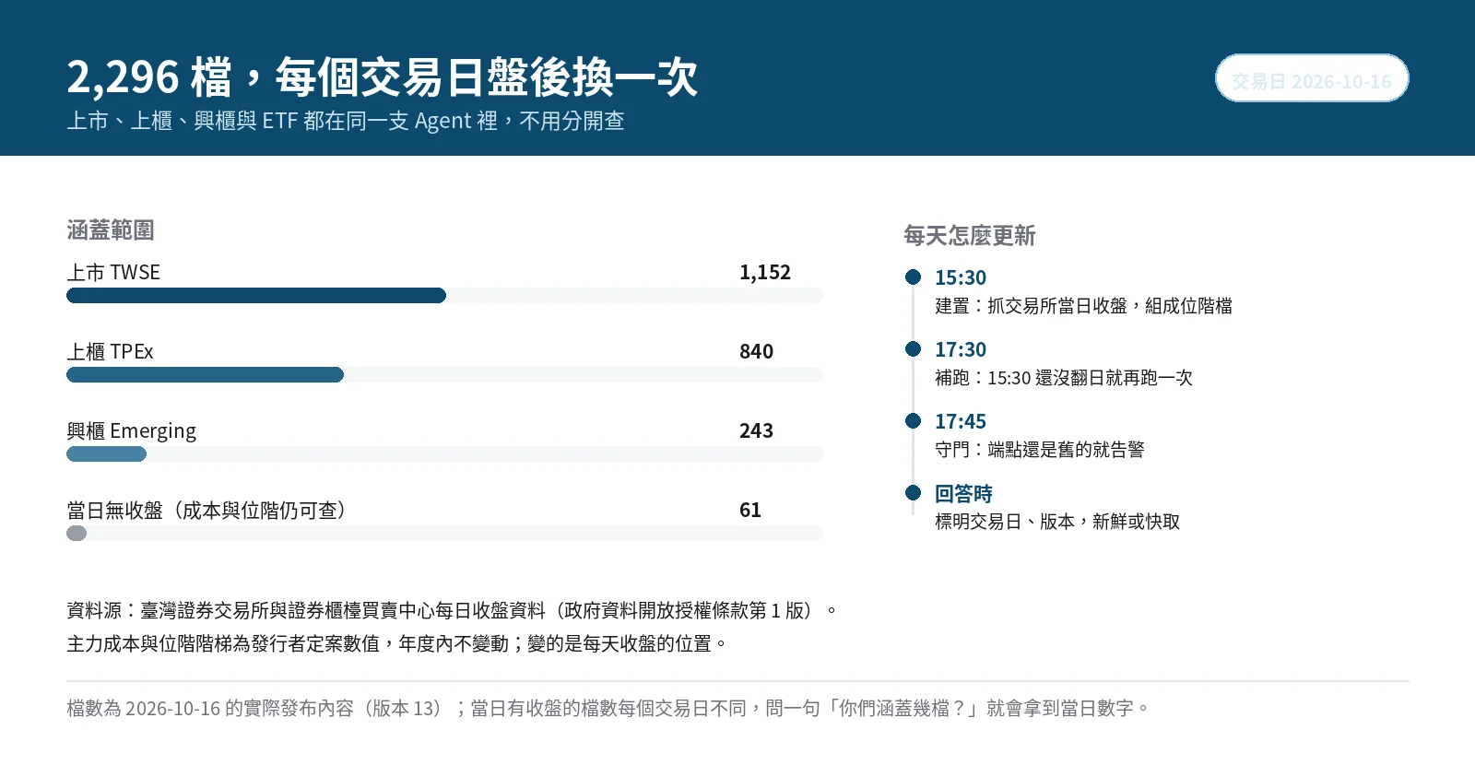This screenshot has height=765, width=1475.
Task: Click the heading 2,296 檔，每個交易日盤後換一次
Action: tap(383, 77)
